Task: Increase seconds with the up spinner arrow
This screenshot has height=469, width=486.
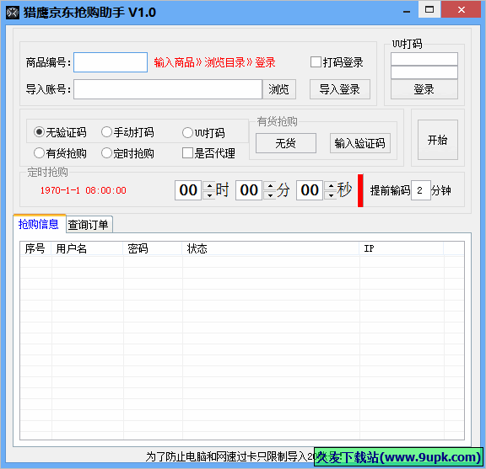Action: (331, 185)
